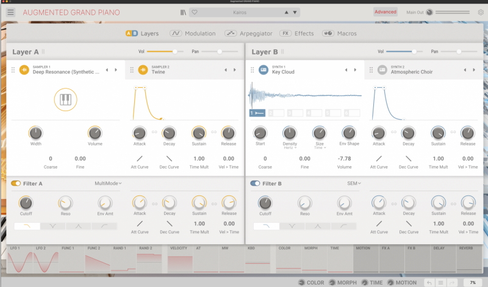Screen dimensions: 488x287
Task: Click Sampler 2 Att Curve shape
Action: tap(140, 159)
